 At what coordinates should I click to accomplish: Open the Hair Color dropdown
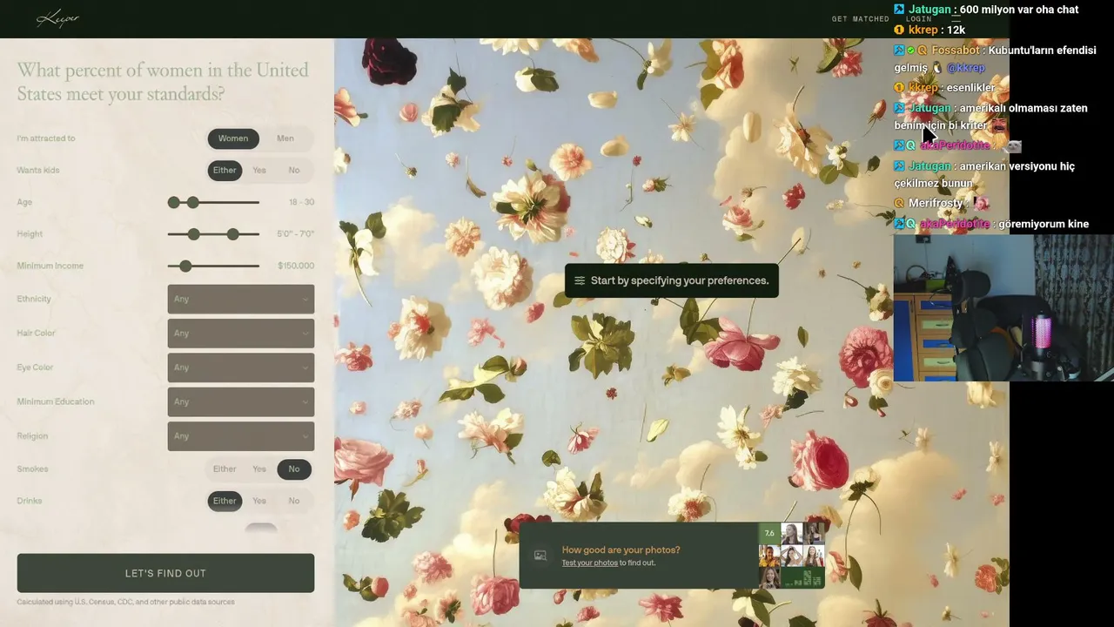(x=241, y=333)
